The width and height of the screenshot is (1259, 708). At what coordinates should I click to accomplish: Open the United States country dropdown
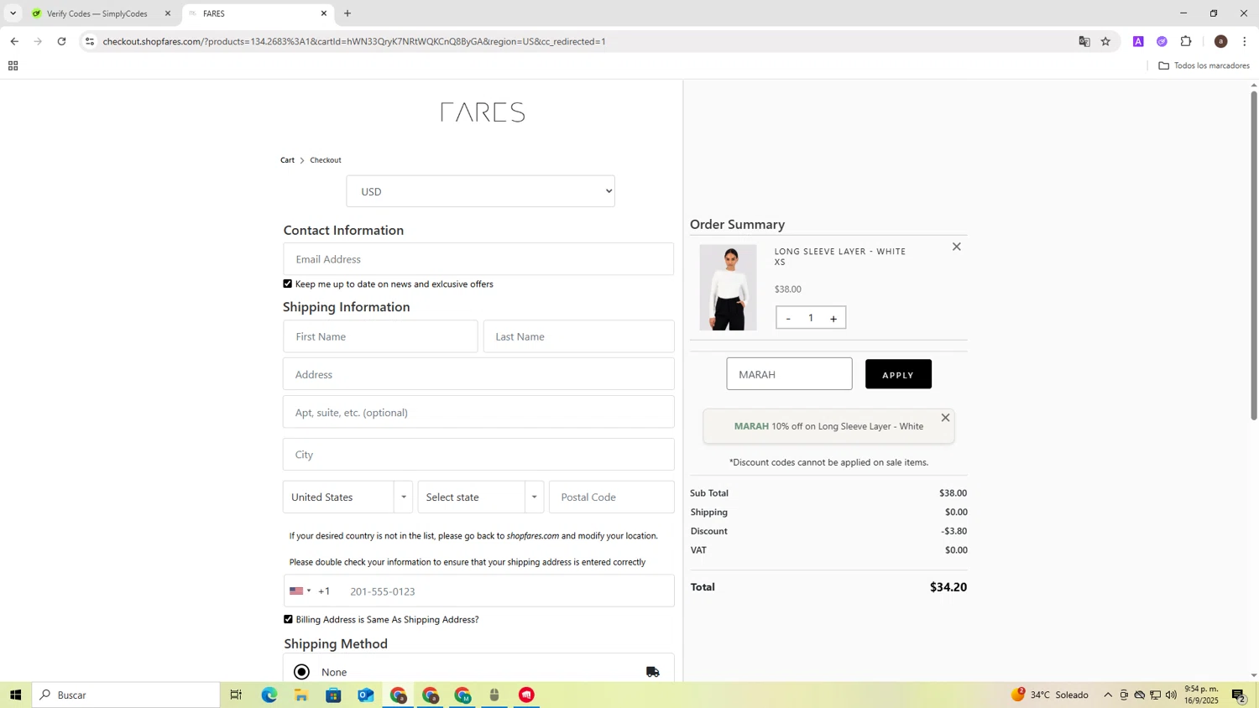(347, 497)
